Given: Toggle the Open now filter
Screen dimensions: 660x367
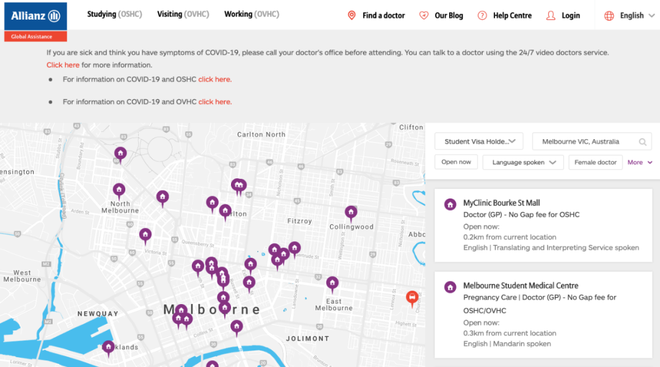Looking at the screenshot, I should click(x=457, y=162).
